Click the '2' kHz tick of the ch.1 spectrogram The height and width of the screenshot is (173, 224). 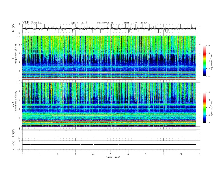point(20,71)
